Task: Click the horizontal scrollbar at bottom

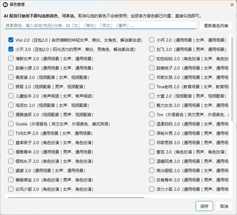Action: coord(76,197)
